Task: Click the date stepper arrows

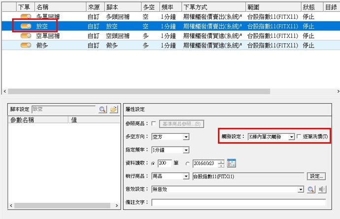Action: (x=222, y=163)
